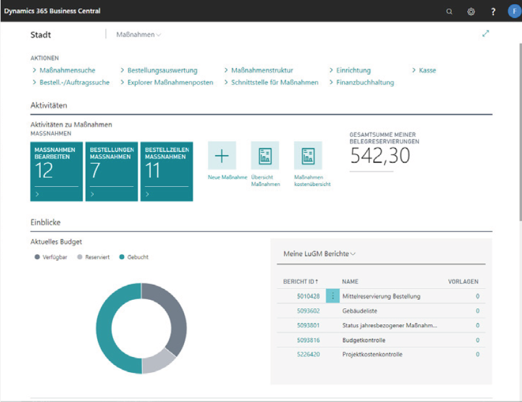The image size is (522, 402).
Task: Open the help question mark icon
Action: pyautogui.click(x=493, y=11)
